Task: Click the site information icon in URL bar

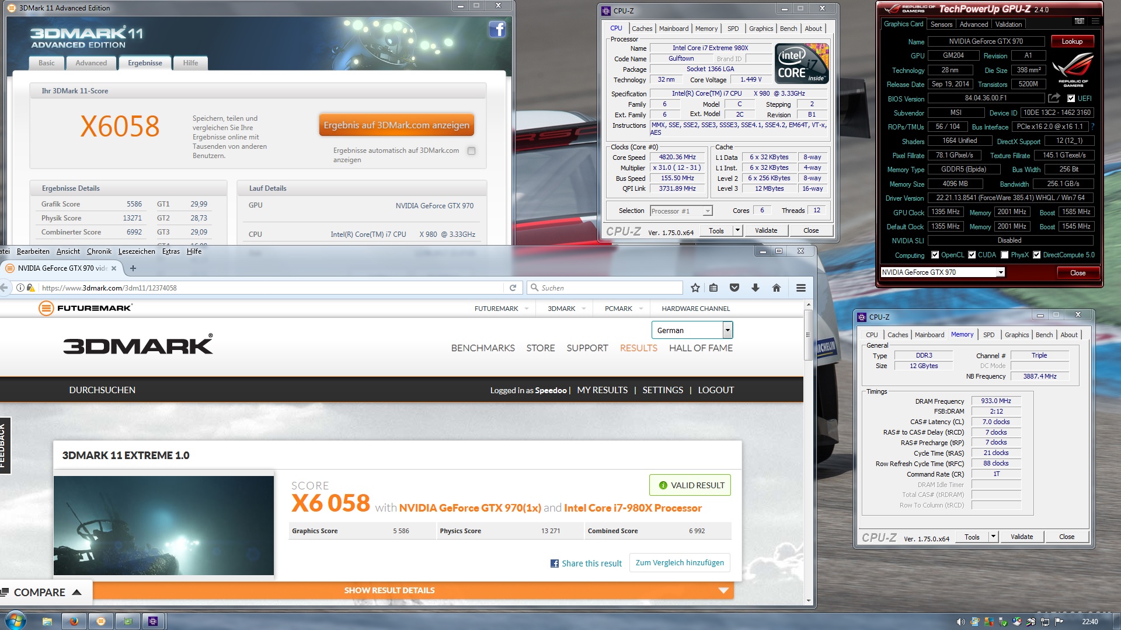Action: pos(20,288)
